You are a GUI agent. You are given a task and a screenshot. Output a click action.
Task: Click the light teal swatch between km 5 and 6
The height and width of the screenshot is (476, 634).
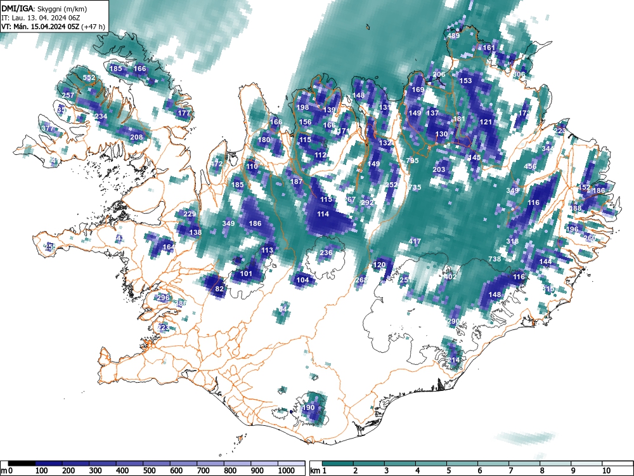[x=462, y=463]
